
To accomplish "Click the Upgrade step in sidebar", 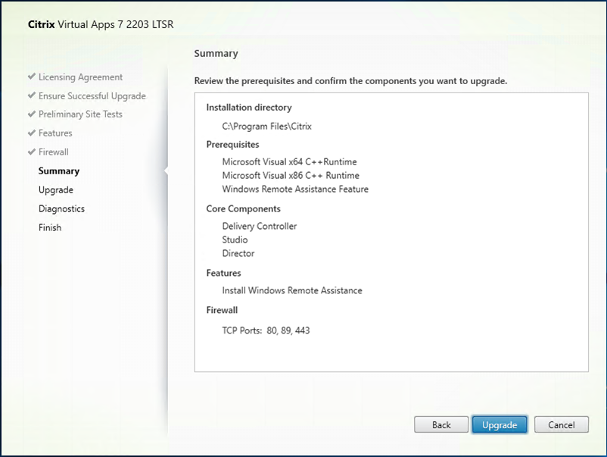I will (x=56, y=190).
